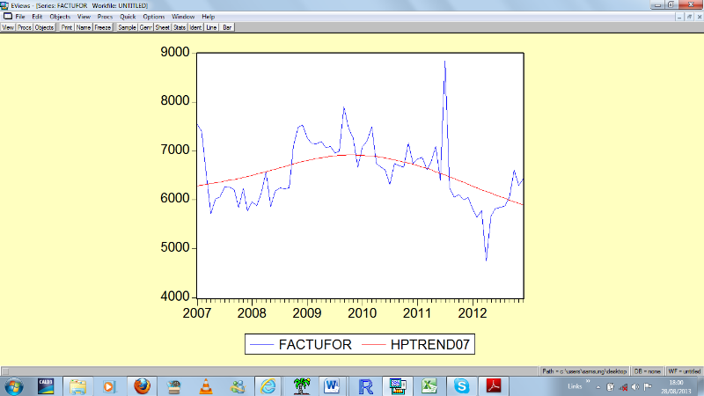This screenshot has height=396, width=704.
Task: Click the EViews series window control icon left of File
Action: point(8,16)
